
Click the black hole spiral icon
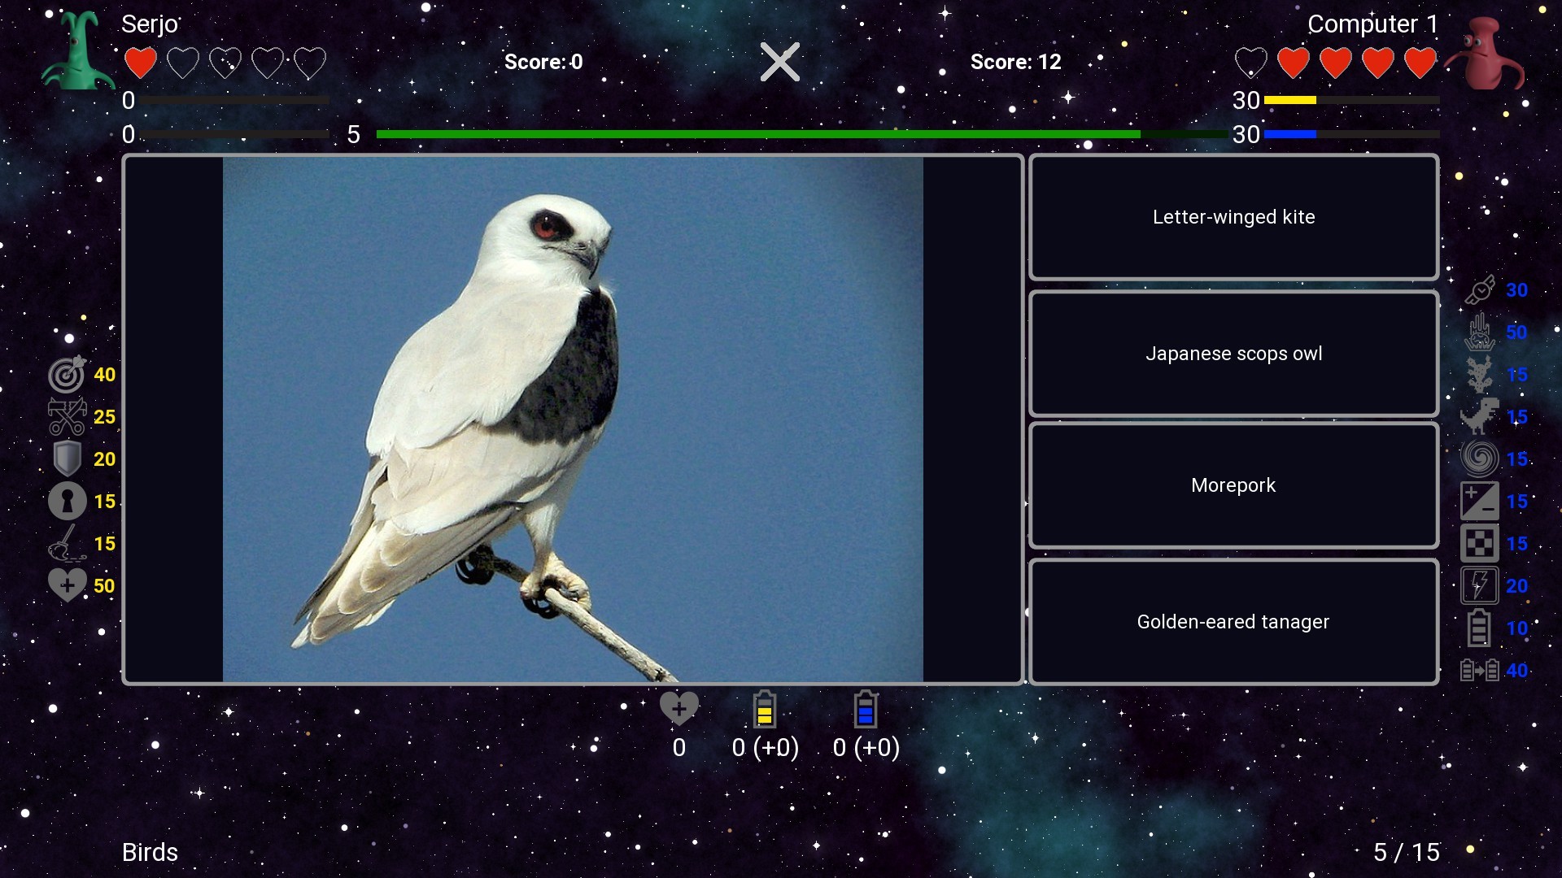pyautogui.click(x=1481, y=458)
